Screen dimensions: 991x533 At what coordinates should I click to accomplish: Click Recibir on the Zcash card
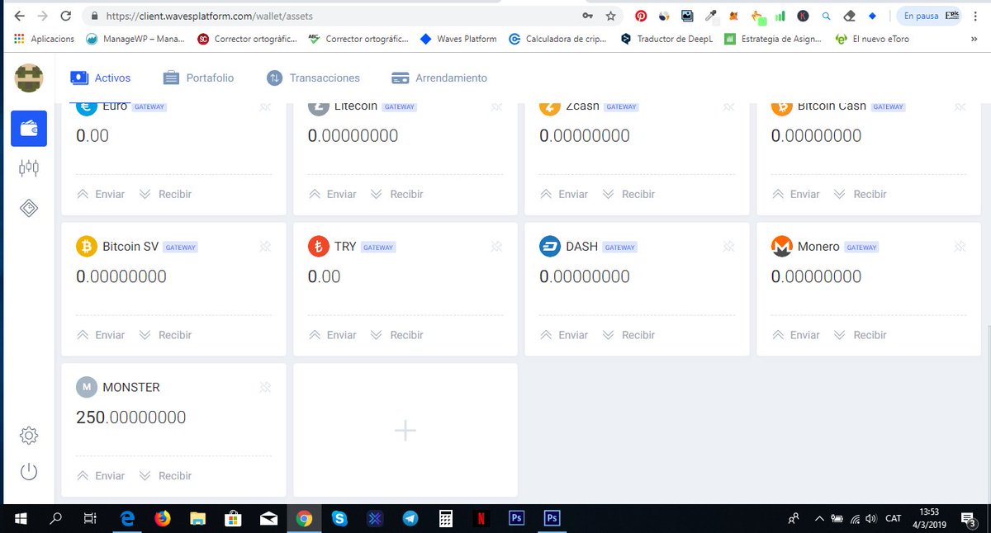point(628,194)
